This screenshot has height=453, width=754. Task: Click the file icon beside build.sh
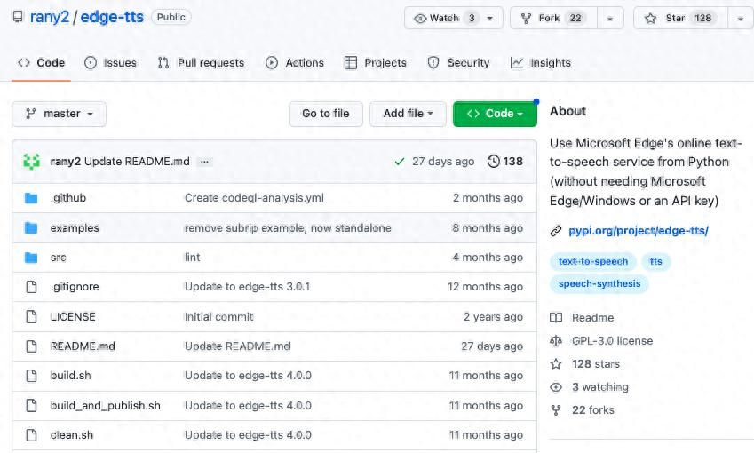31,376
